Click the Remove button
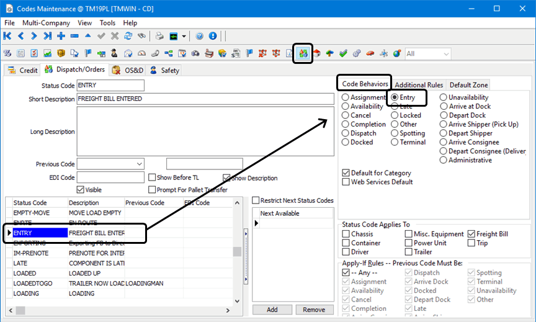 [x=314, y=310]
